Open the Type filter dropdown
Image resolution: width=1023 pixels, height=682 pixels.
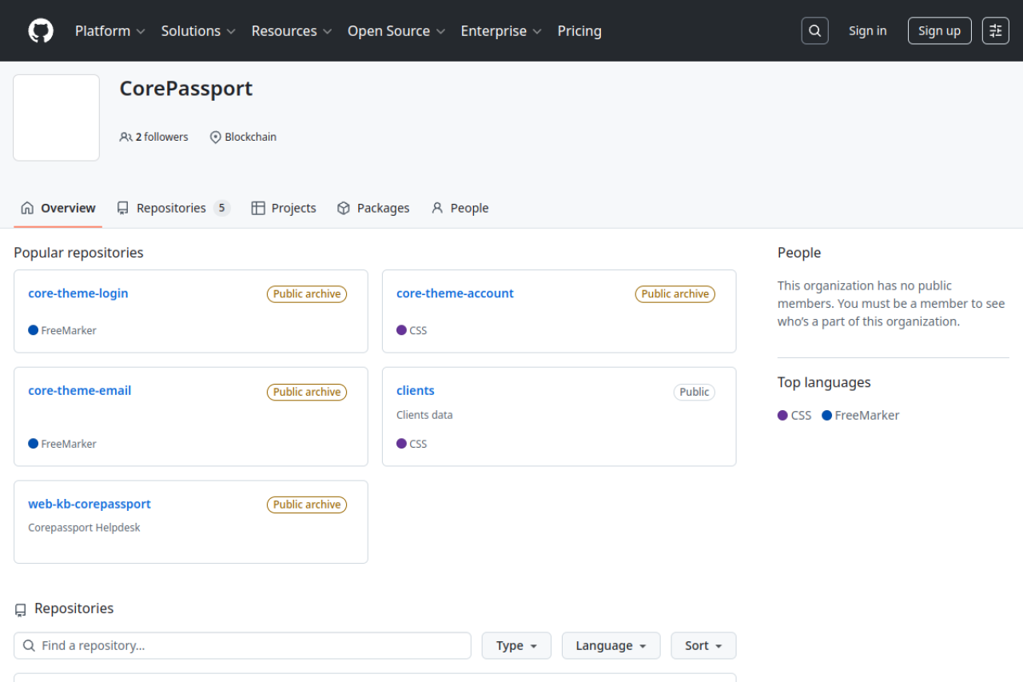[x=516, y=646]
